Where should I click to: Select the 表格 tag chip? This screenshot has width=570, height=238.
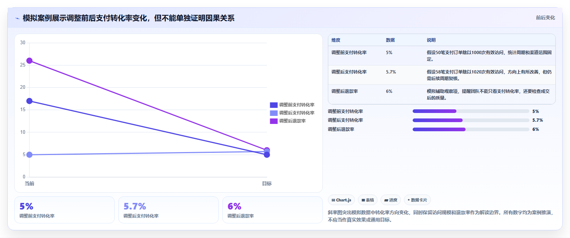[367, 200]
